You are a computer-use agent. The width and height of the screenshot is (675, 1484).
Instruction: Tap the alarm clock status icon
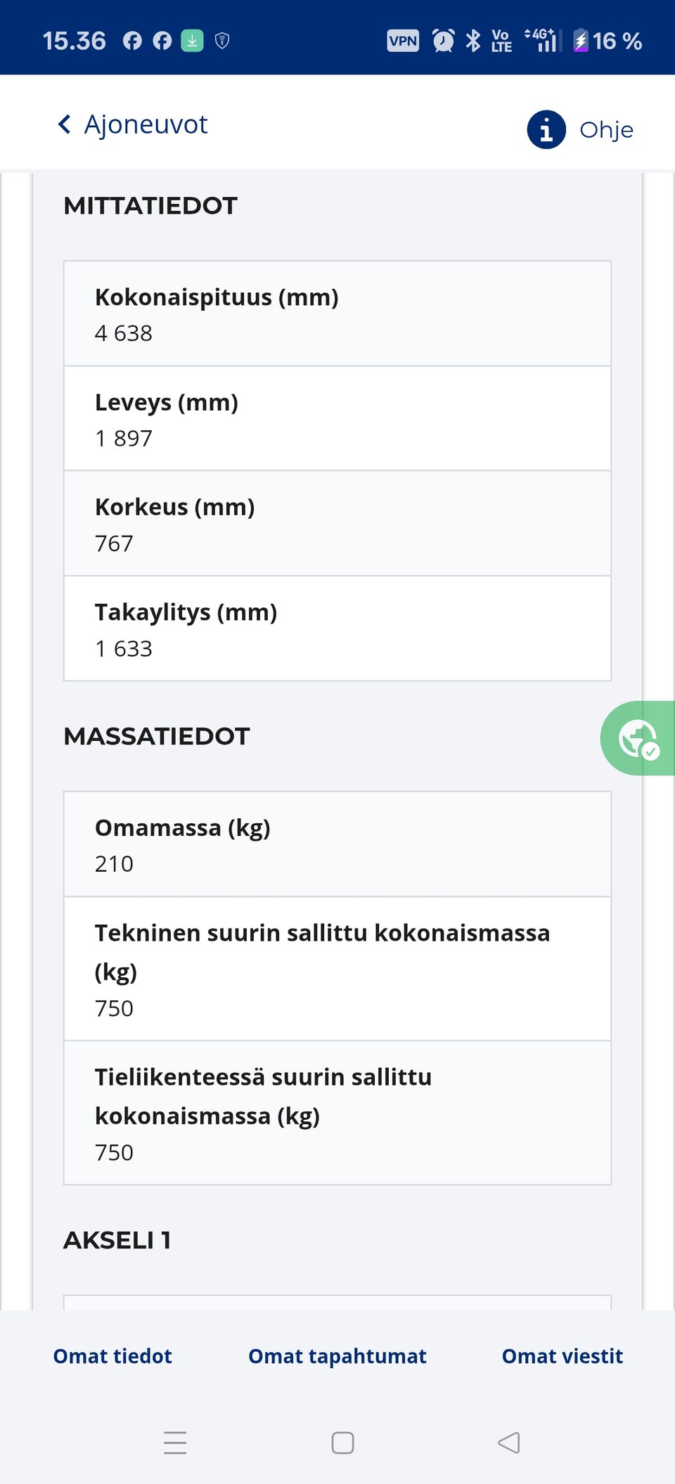tap(443, 41)
